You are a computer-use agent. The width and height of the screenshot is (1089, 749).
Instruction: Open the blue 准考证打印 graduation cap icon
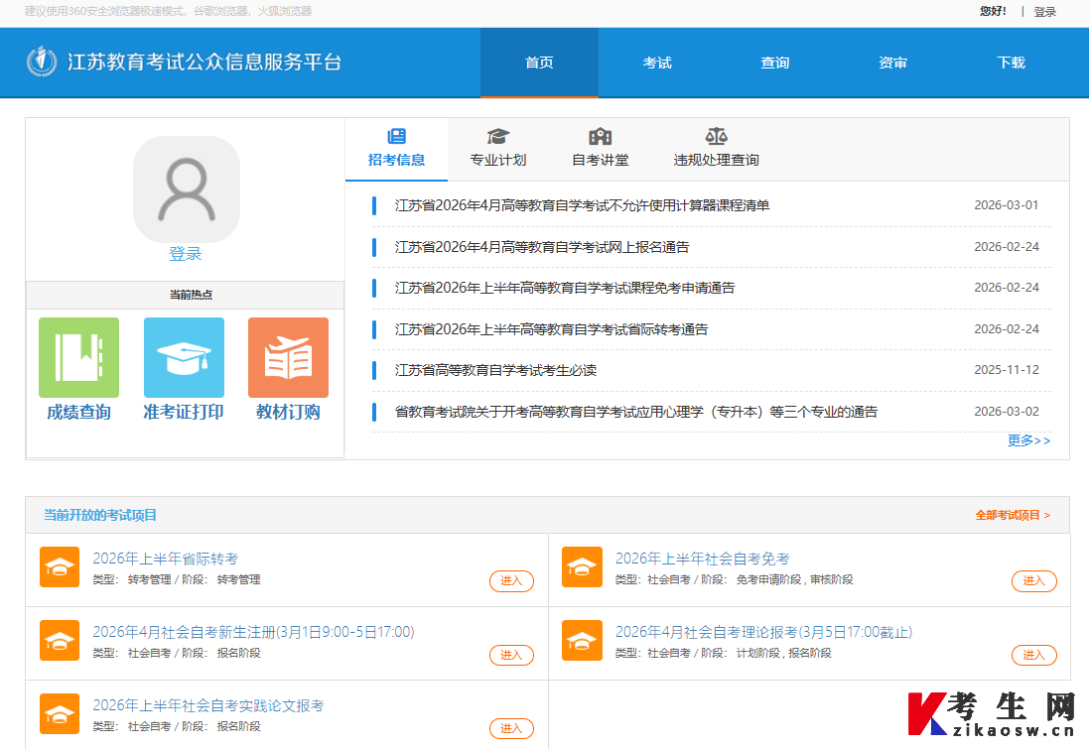pyautogui.click(x=184, y=357)
